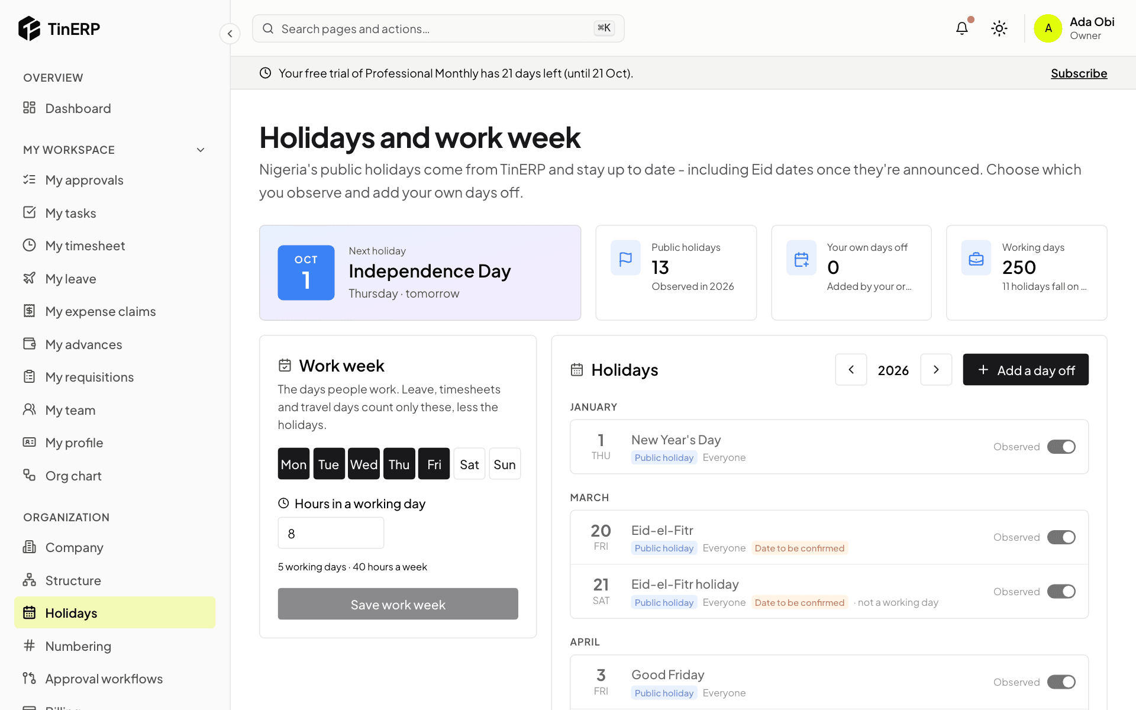The width and height of the screenshot is (1136, 710).
Task: Open My timesheet
Action: pos(115,246)
